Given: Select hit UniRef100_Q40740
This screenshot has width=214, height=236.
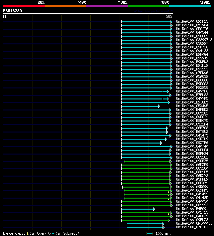Looking at the screenshot, I should point(192,146).
